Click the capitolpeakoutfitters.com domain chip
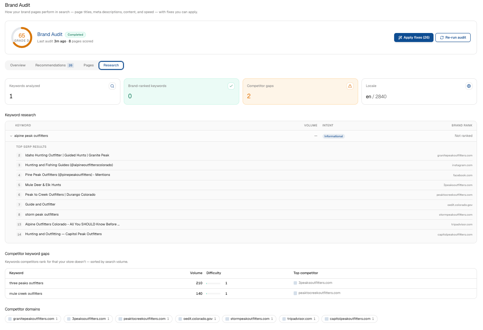This screenshot has height=330, width=483. (x=349, y=319)
